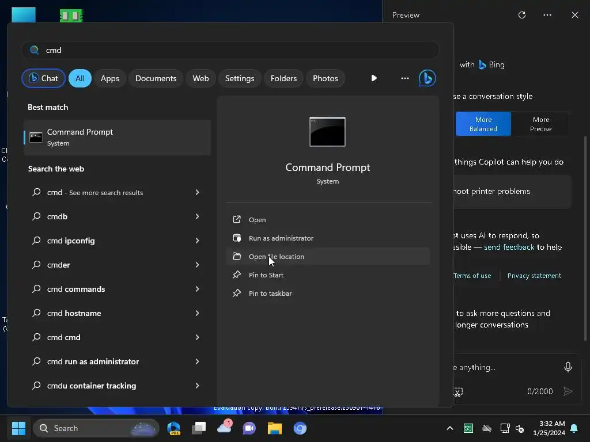Image resolution: width=590 pixels, height=442 pixels.
Task: Click Open for Command Prompt
Action: [328, 219]
